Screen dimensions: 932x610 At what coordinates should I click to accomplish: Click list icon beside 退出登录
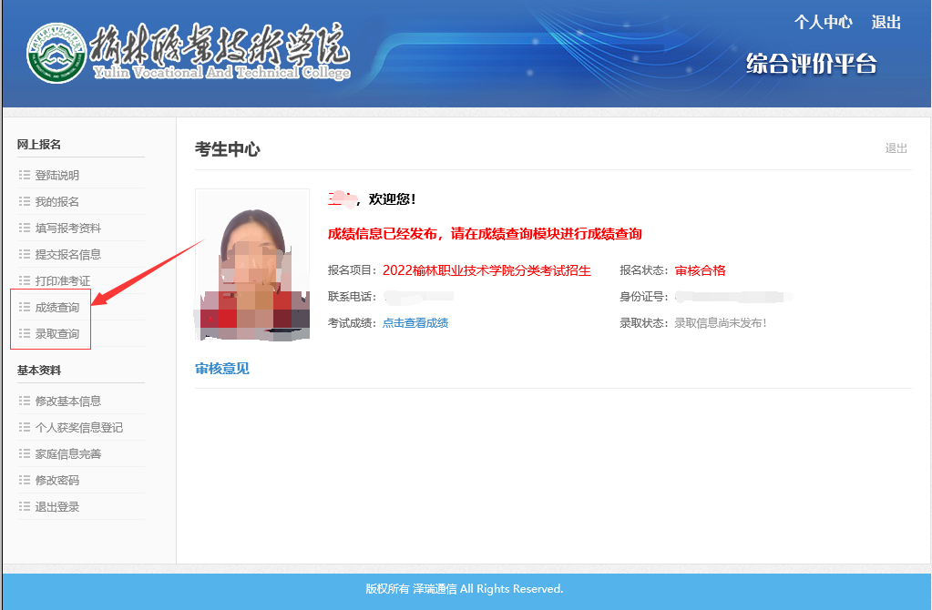pos(25,506)
